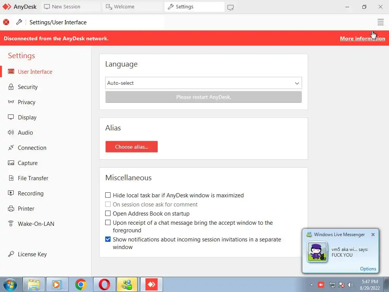
Task: Open the More information link
Action: [362, 38]
